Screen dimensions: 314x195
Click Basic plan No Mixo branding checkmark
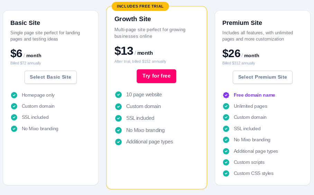pyautogui.click(x=14, y=128)
